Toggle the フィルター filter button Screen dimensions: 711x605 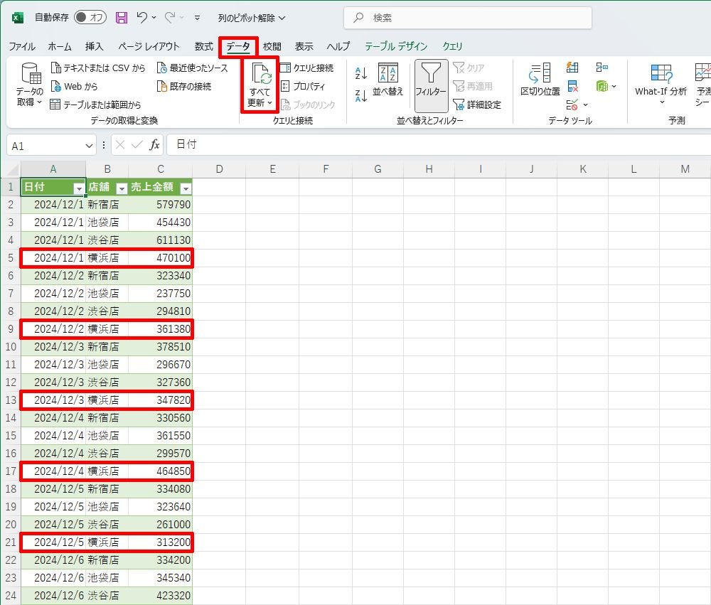pos(430,80)
